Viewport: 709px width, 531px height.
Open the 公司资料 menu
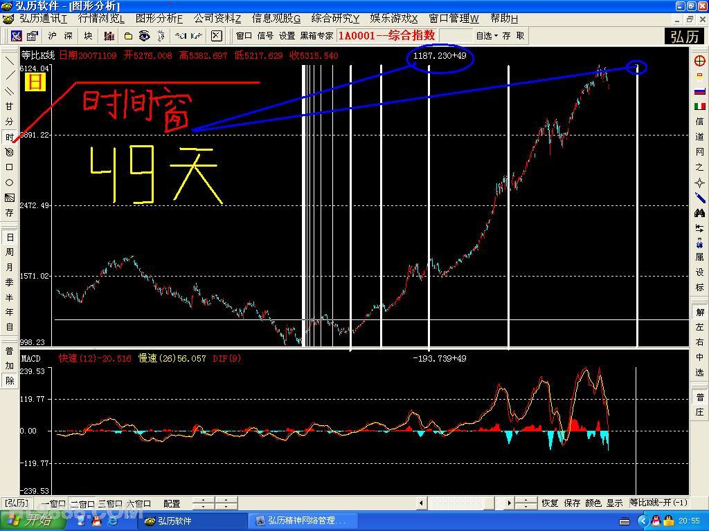(217, 19)
